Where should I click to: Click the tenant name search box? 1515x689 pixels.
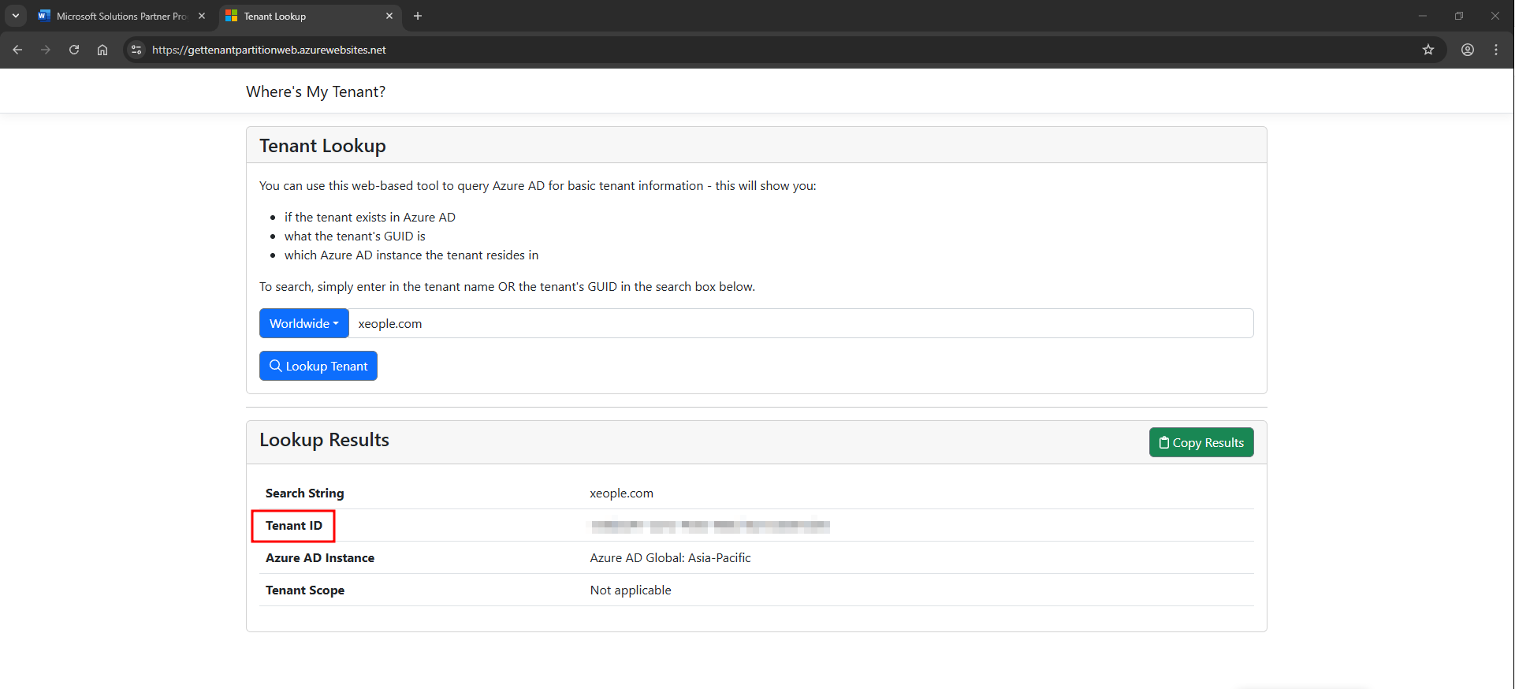point(800,323)
